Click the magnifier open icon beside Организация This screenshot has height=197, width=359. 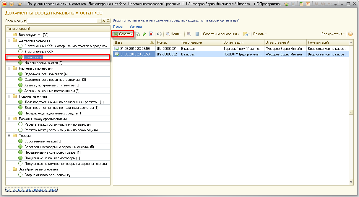(108, 21)
